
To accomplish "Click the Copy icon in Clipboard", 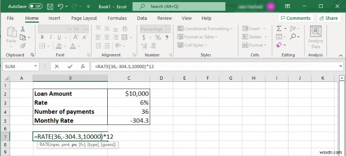I will coord(23,37).
